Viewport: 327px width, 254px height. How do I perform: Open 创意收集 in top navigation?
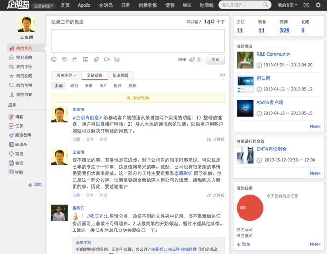(x=148, y=5)
